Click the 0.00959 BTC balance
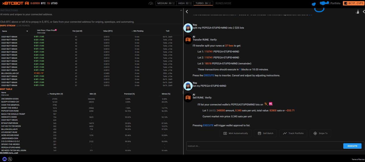365x162 pixels. click(38, 3)
